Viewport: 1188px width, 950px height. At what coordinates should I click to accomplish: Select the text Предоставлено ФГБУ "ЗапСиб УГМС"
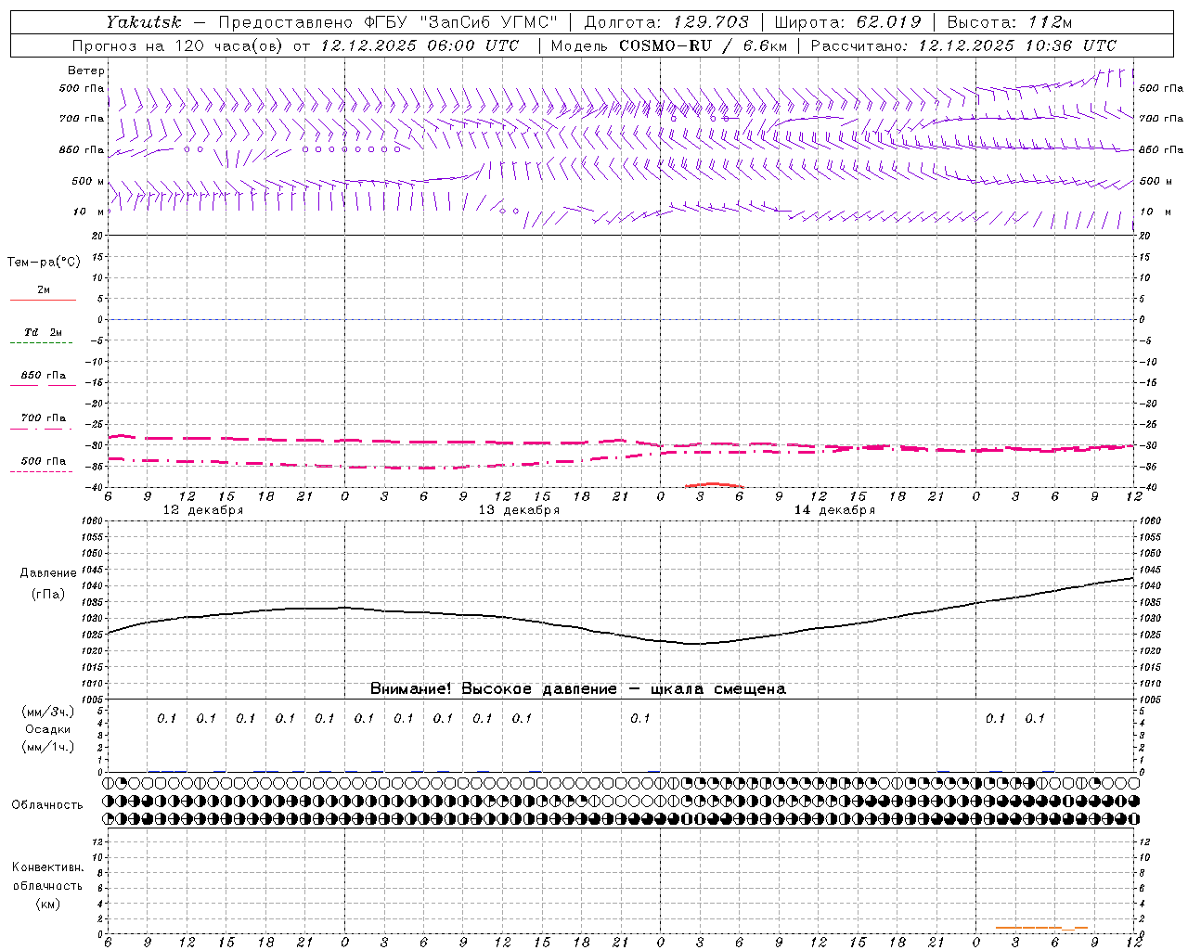[388, 22]
